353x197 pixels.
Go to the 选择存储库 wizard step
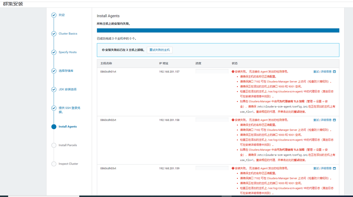(x=66, y=71)
